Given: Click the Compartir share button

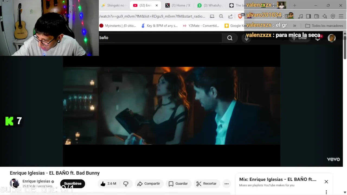Looking at the screenshot, I should pos(149,184).
